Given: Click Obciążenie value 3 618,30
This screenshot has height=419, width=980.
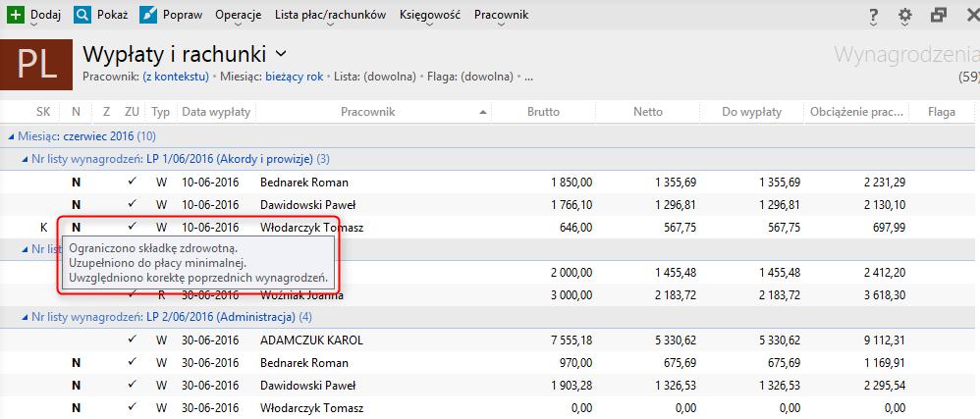Looking at the screenshot, I should point(885,296).
